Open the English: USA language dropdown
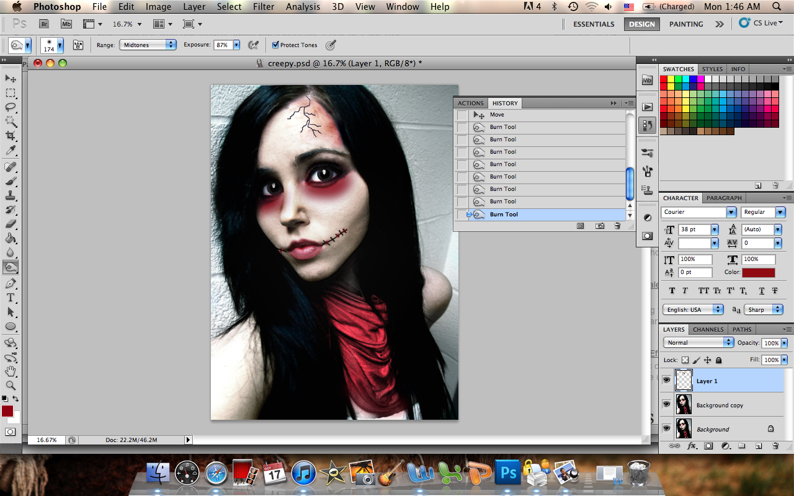This screenshot has width=794, height=496. click(x=693, y=309)
